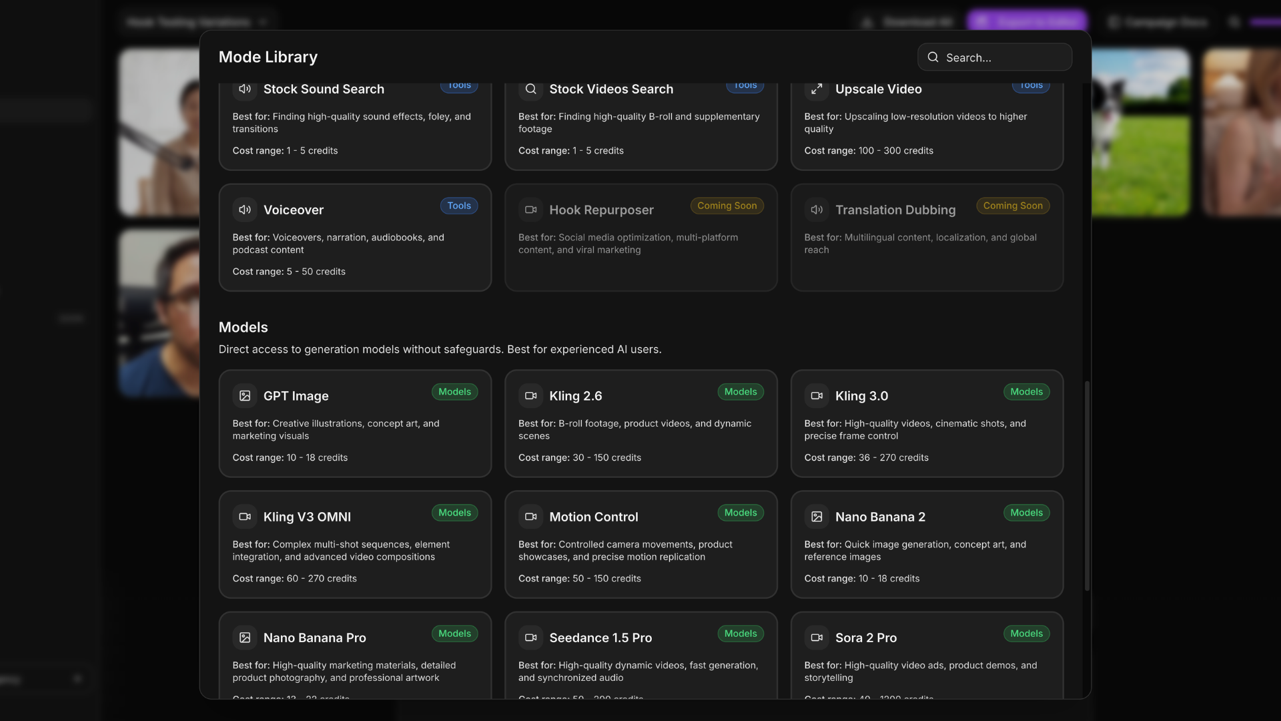Click the video camera icon beside Kling 2.6

point(530,396)
